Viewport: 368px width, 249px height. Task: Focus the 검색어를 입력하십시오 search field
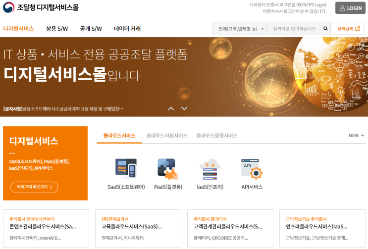pos(294,29)
